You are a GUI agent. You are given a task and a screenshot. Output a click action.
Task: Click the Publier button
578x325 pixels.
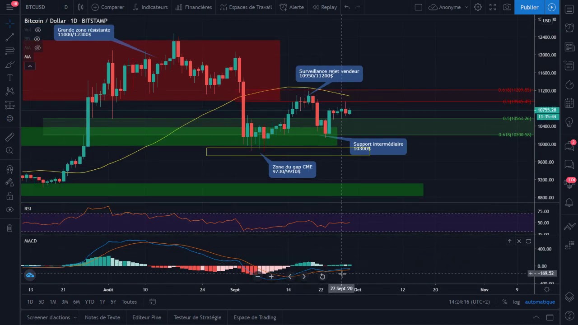point(529,7)
